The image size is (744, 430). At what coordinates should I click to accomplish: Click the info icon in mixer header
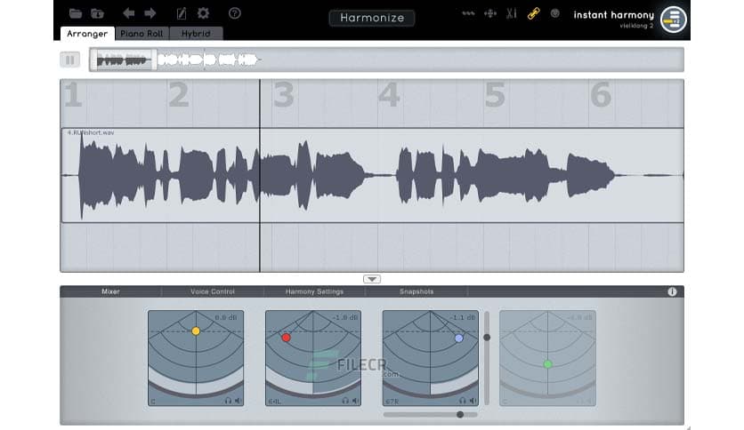(x=672, y=291)
